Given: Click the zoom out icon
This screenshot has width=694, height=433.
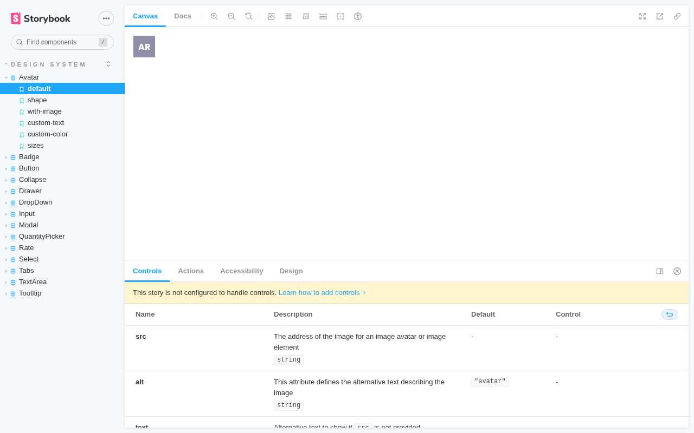Looking at the screenshot, I should pyautogui.click(x=232, y=16).
